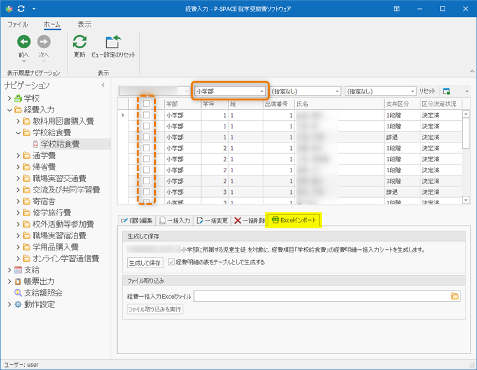Check the checkbox of the first 辞退 row
This screenshot has width=477, height=370.
[146, 137]
